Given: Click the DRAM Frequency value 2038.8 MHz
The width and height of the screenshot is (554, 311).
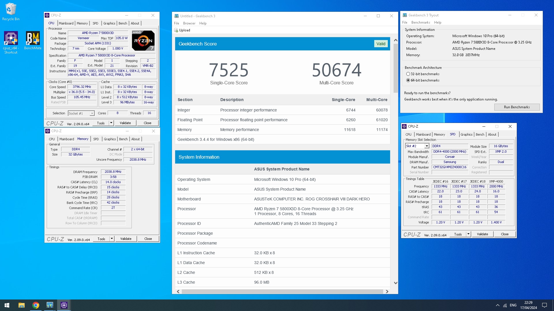Looking at the screenshot, I should [113, 172].
